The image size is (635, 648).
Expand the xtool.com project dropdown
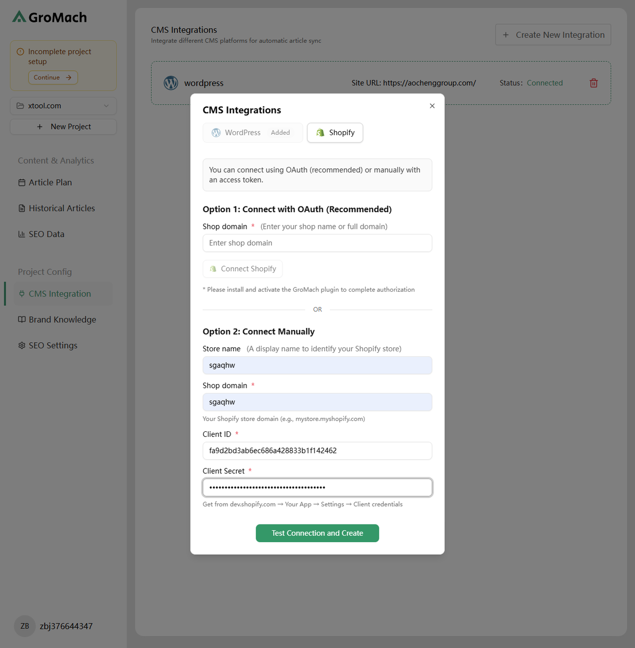click(63, 106)
